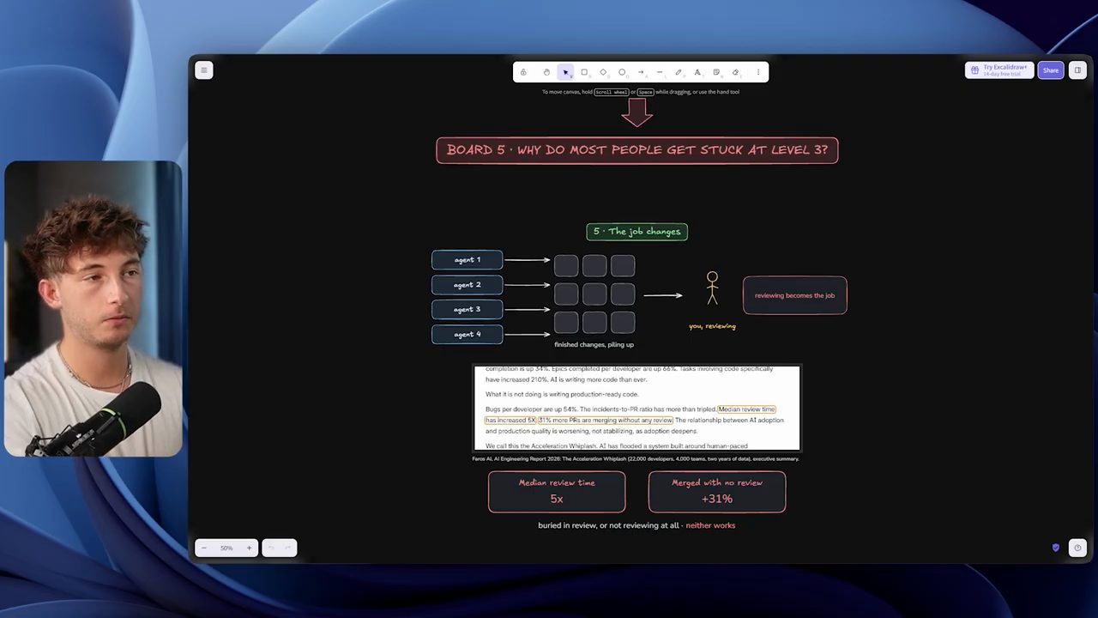Click the 'neither works' red text
Image resolution: width=1098 pixels, height=618 pixels.
[710, 525]
